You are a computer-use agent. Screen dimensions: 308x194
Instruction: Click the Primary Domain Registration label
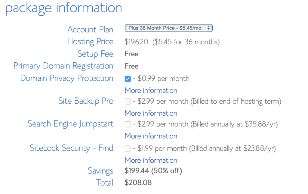pyautogui.click(x=63, y=66)
